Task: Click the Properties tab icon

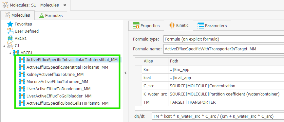Action: point(136,26)
